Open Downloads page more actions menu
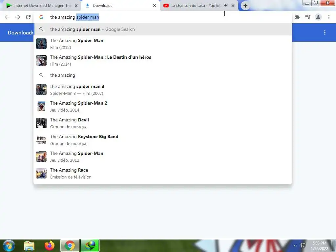The height and width of the screenshot is (252, 336). 325,32
